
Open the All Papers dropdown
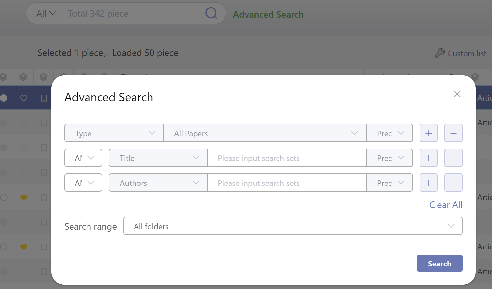click(x=264, y=133)
